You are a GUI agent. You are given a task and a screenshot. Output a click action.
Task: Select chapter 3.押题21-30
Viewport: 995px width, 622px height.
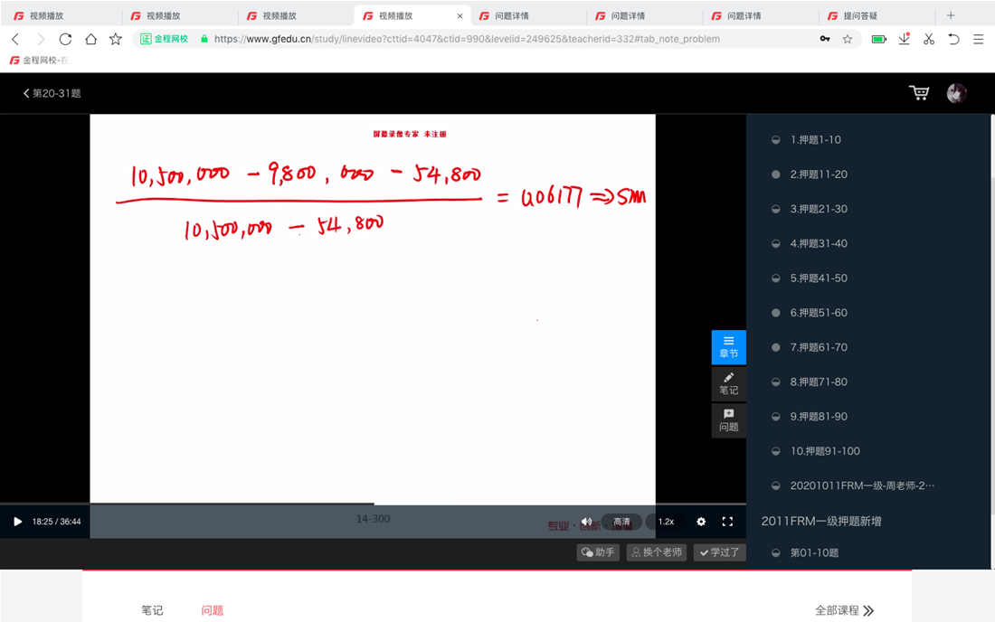819,209
